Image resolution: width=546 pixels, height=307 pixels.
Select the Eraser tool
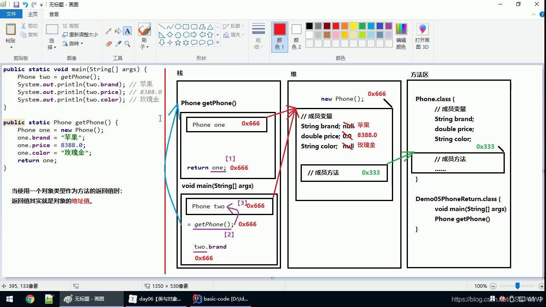click(108, 44)
